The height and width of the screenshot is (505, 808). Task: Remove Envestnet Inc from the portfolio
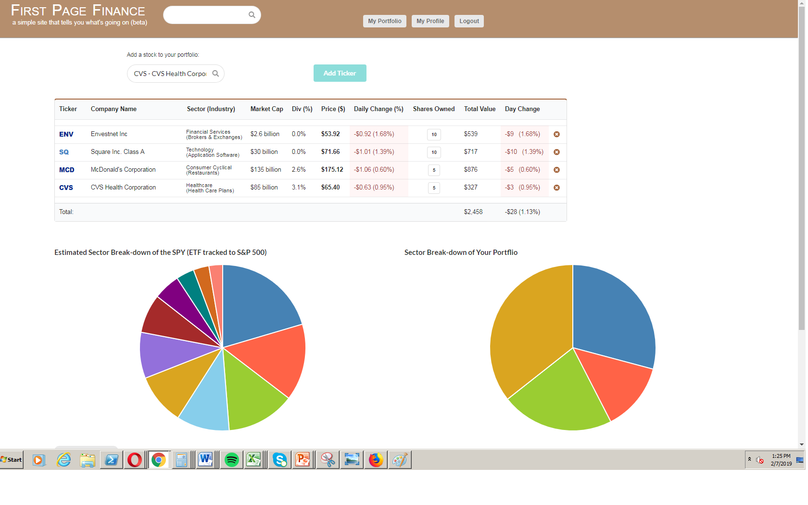(556, 134)
